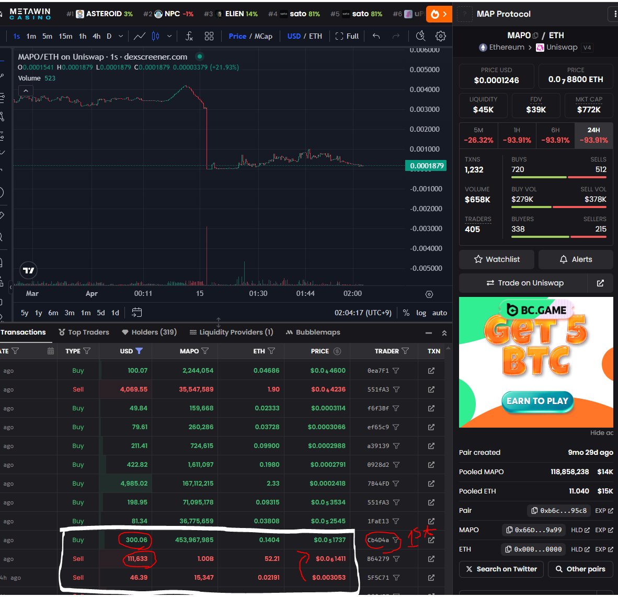Click the TradingView logo badge
This screenshot has height=597, width=618.
tap(28, 270)
